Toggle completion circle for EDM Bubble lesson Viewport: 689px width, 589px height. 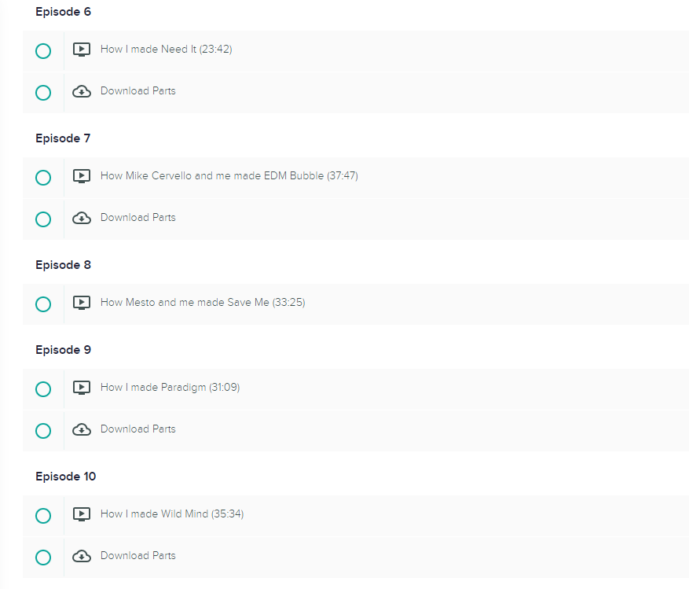[43, 178]
